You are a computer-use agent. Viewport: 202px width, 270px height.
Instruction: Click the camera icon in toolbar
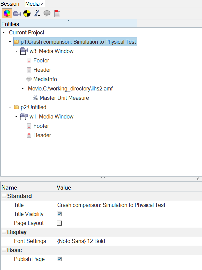[x=17, y=14]
